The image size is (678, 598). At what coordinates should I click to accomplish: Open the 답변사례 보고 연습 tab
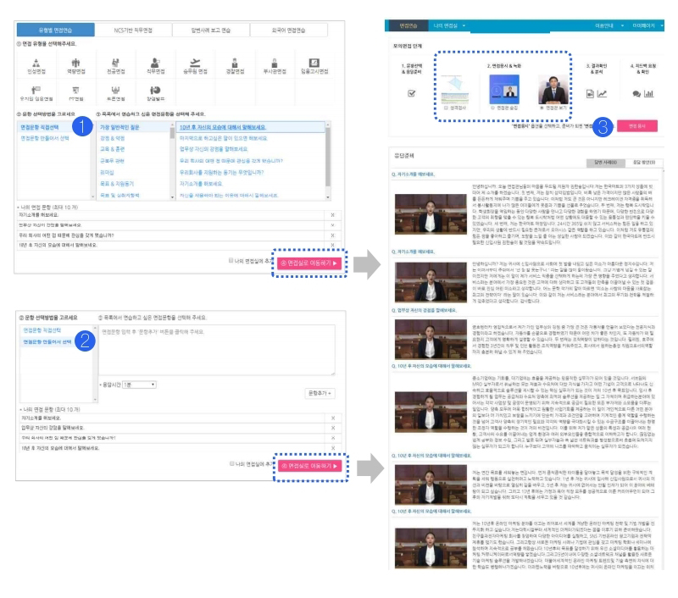click(x=211, y=30)
